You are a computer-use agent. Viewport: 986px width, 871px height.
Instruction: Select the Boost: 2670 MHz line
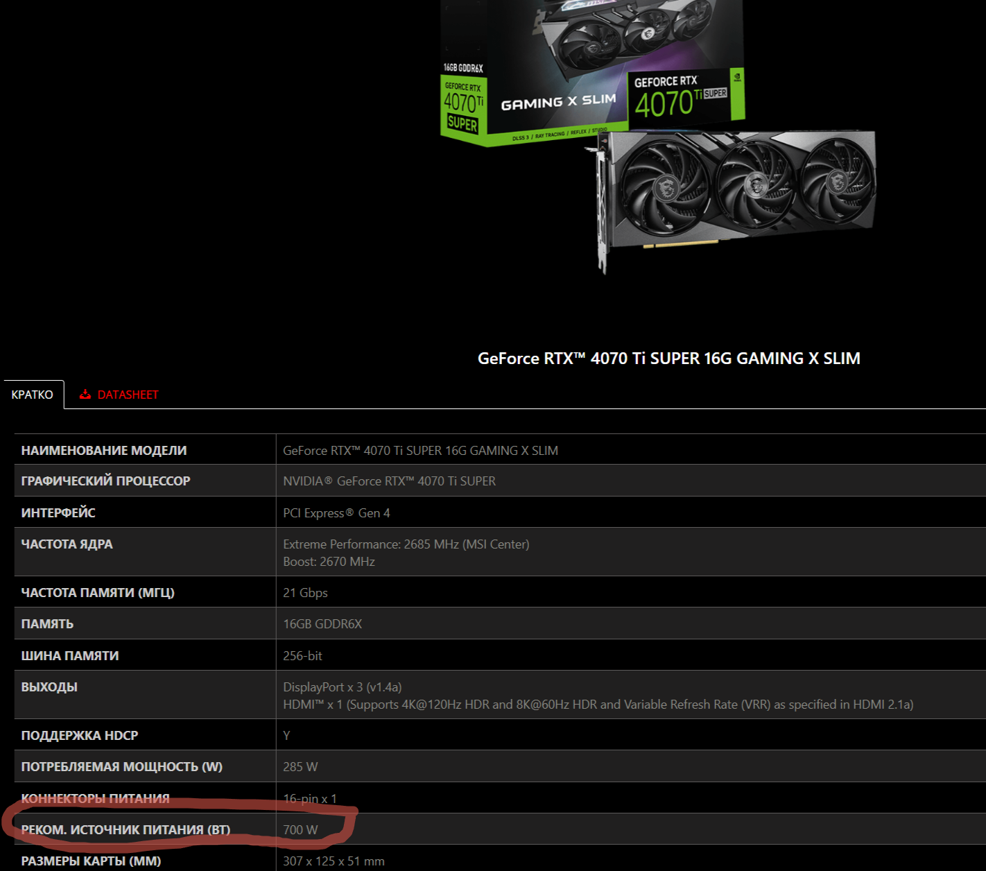[329, 562]
